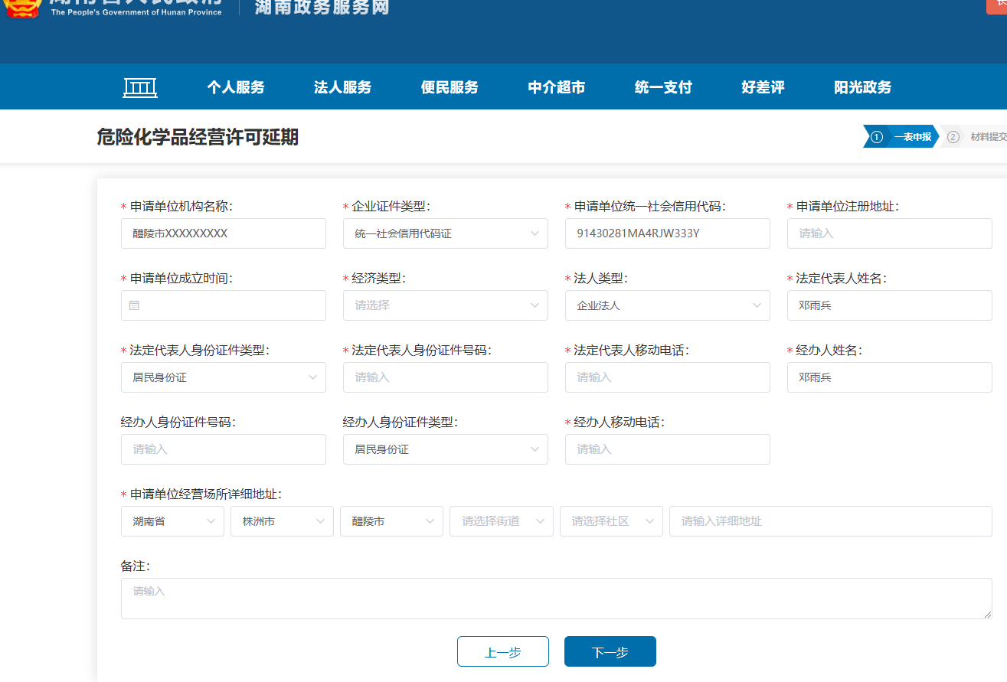Click the 下一步 button
This screenshot has height=682, width=1007.
coord(610,651)
